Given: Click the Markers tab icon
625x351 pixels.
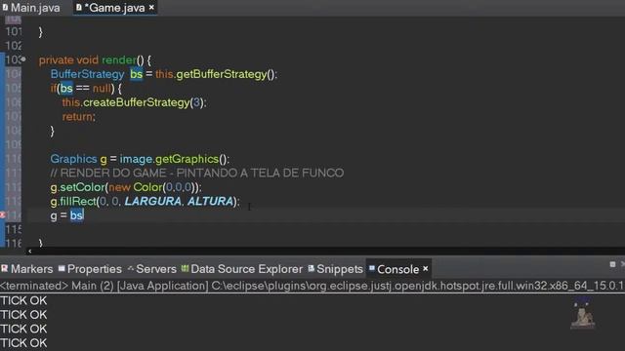Looking at the screenshot, I should click(4, 269).
